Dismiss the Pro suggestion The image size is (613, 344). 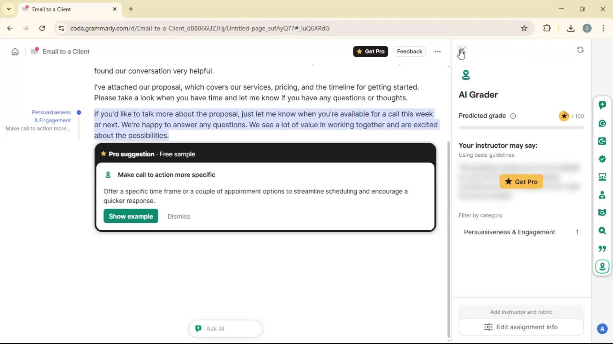[178, 216]
